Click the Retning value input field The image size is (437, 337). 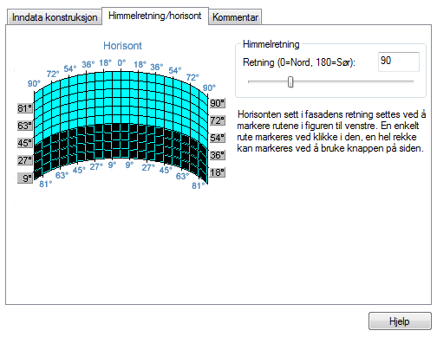click(x=399, y=62)
